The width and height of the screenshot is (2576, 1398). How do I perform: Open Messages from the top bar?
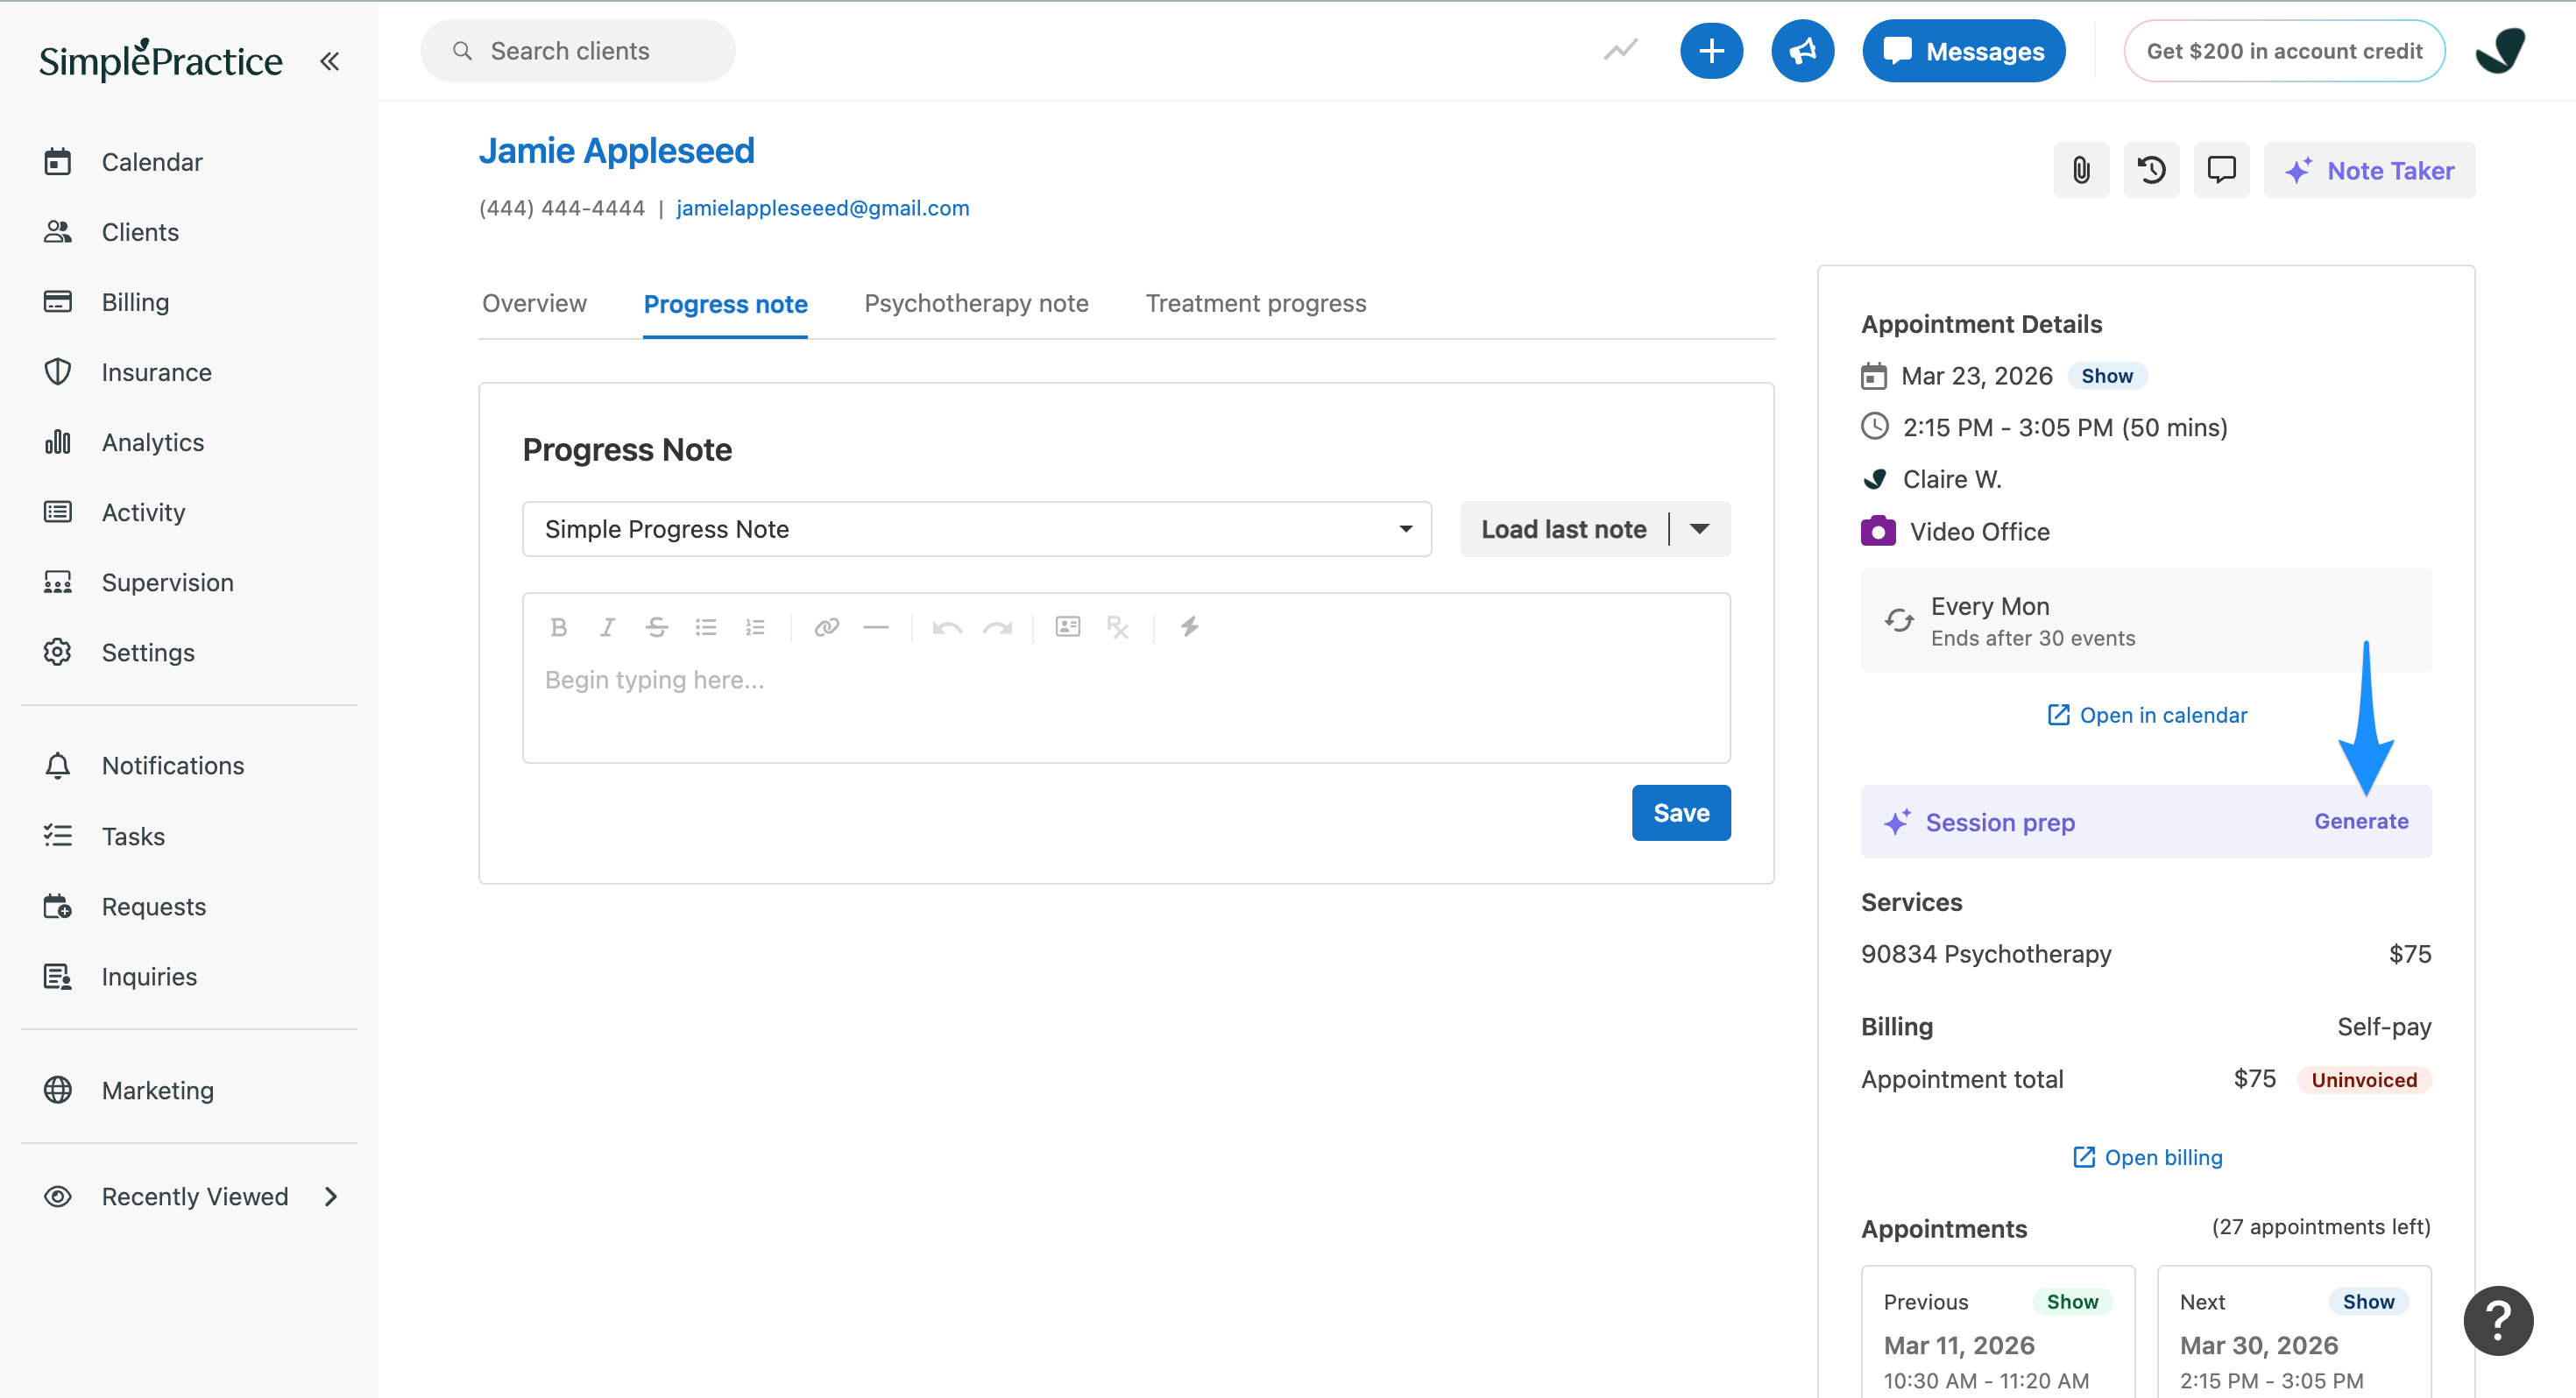1963,51
